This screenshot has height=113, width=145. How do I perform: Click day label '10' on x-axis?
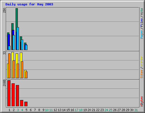pyautogui.click(x=47, y=110)
